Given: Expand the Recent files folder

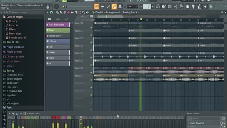Looking at the screenshot, I should [x=13, y=42].
